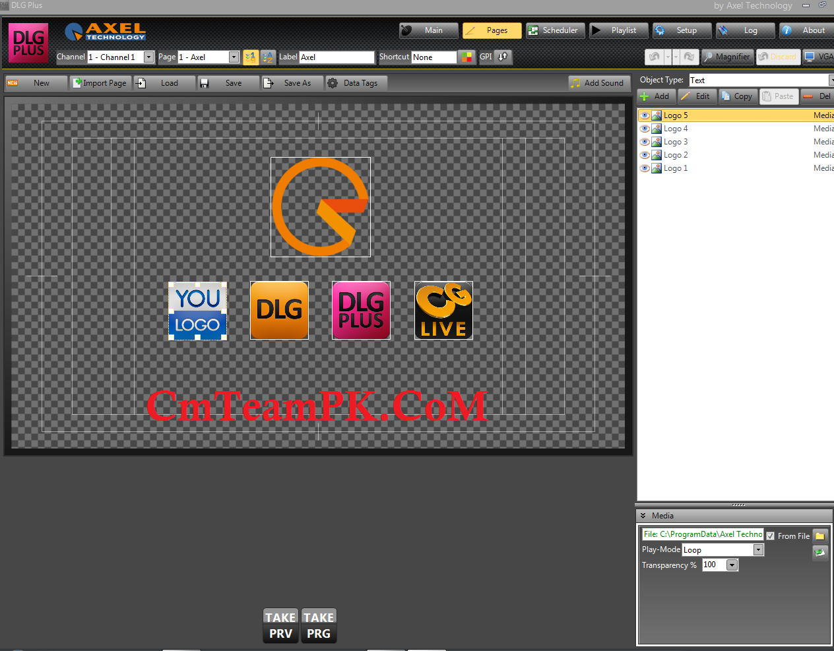Select the Logo 2 object row

pos(736,155)
